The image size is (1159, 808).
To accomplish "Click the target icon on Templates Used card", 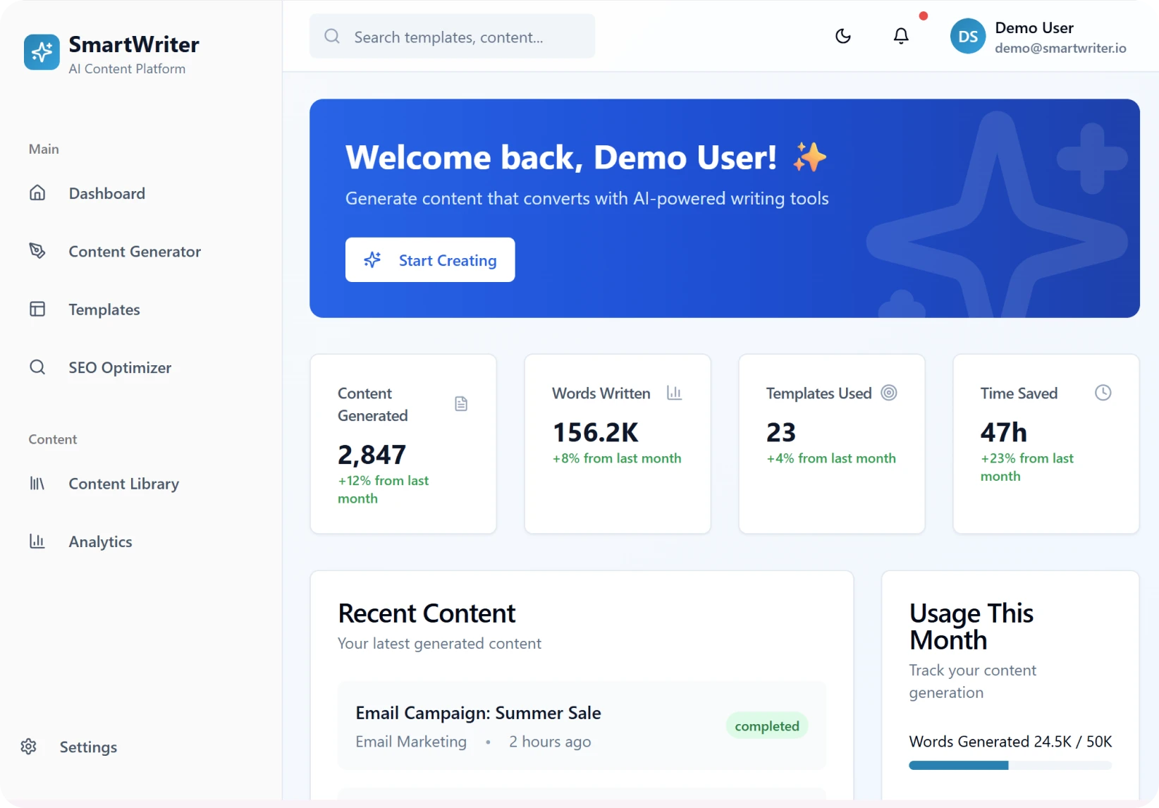I will pyautogui.click(x=888, y=393).
